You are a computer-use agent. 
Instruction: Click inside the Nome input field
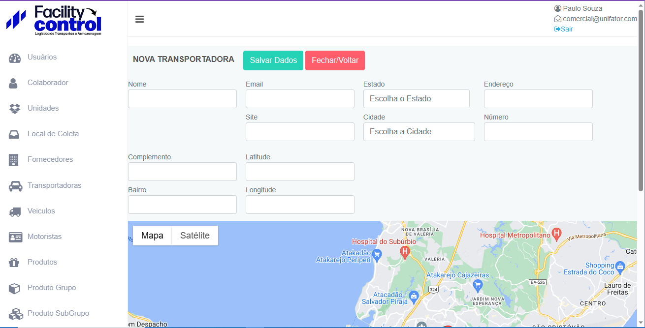tap(182, 98)
